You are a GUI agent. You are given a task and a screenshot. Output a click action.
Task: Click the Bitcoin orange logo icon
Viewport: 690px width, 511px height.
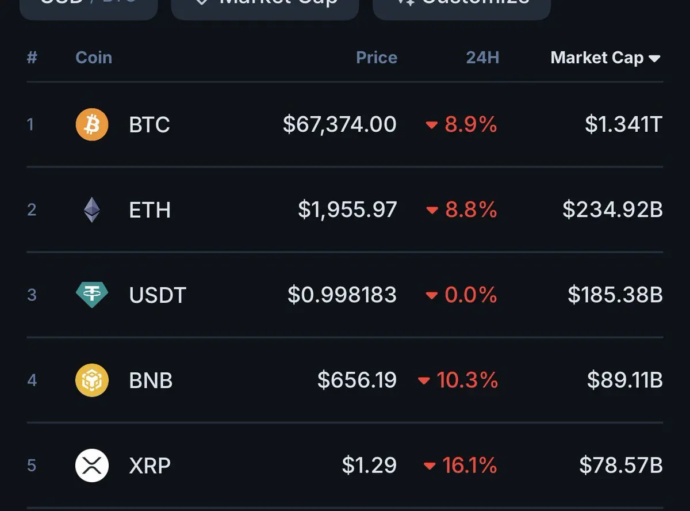92,124
